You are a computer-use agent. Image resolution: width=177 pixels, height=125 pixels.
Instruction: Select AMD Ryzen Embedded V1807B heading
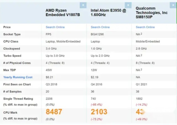[63, 13]
